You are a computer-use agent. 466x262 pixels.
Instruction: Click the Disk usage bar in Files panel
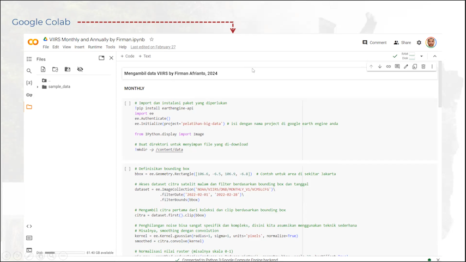[64, 253]
